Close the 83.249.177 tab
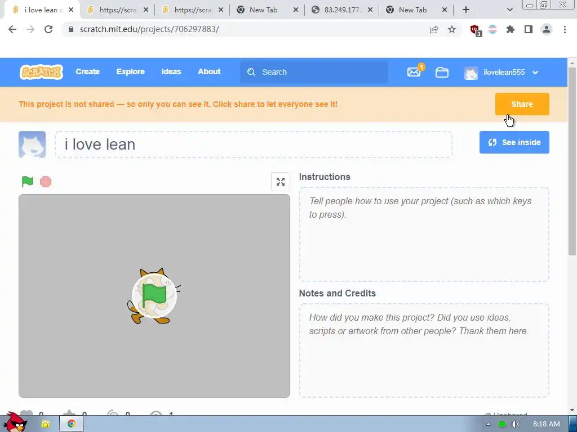Screen dimensions: 577x432 pos(370,10)
